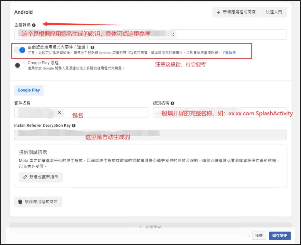Disable the 自動記錄應用程式內事件 toggle
The width and height of the screenshot is (301, 245).
coord(20,50)
